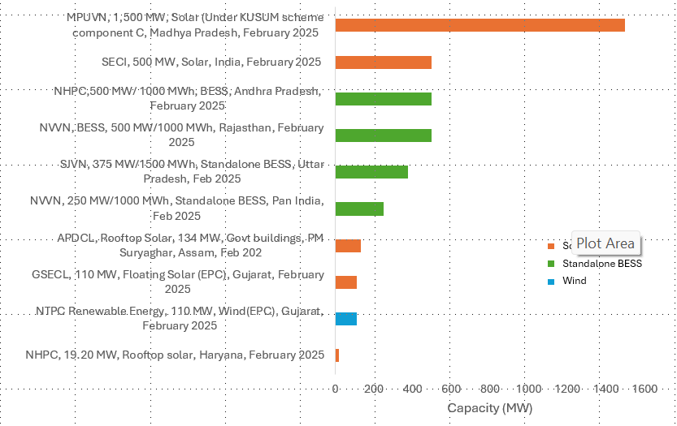The height and width of the screenshot is (426, 677).
Task: Click the 800 axis tick label
Action: [x=490, y=389]
